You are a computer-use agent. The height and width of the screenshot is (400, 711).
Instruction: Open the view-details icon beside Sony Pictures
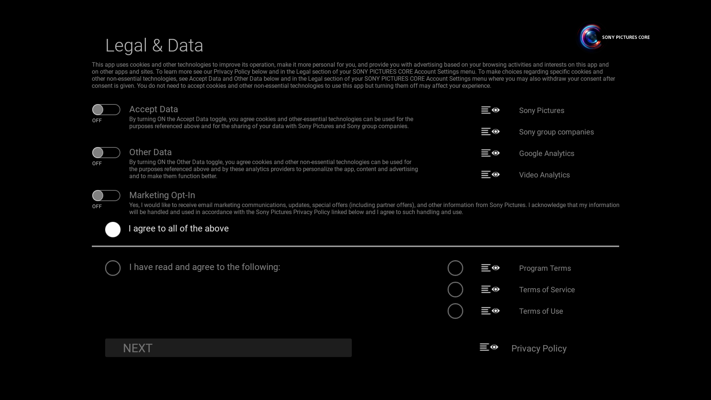[490, 110]
